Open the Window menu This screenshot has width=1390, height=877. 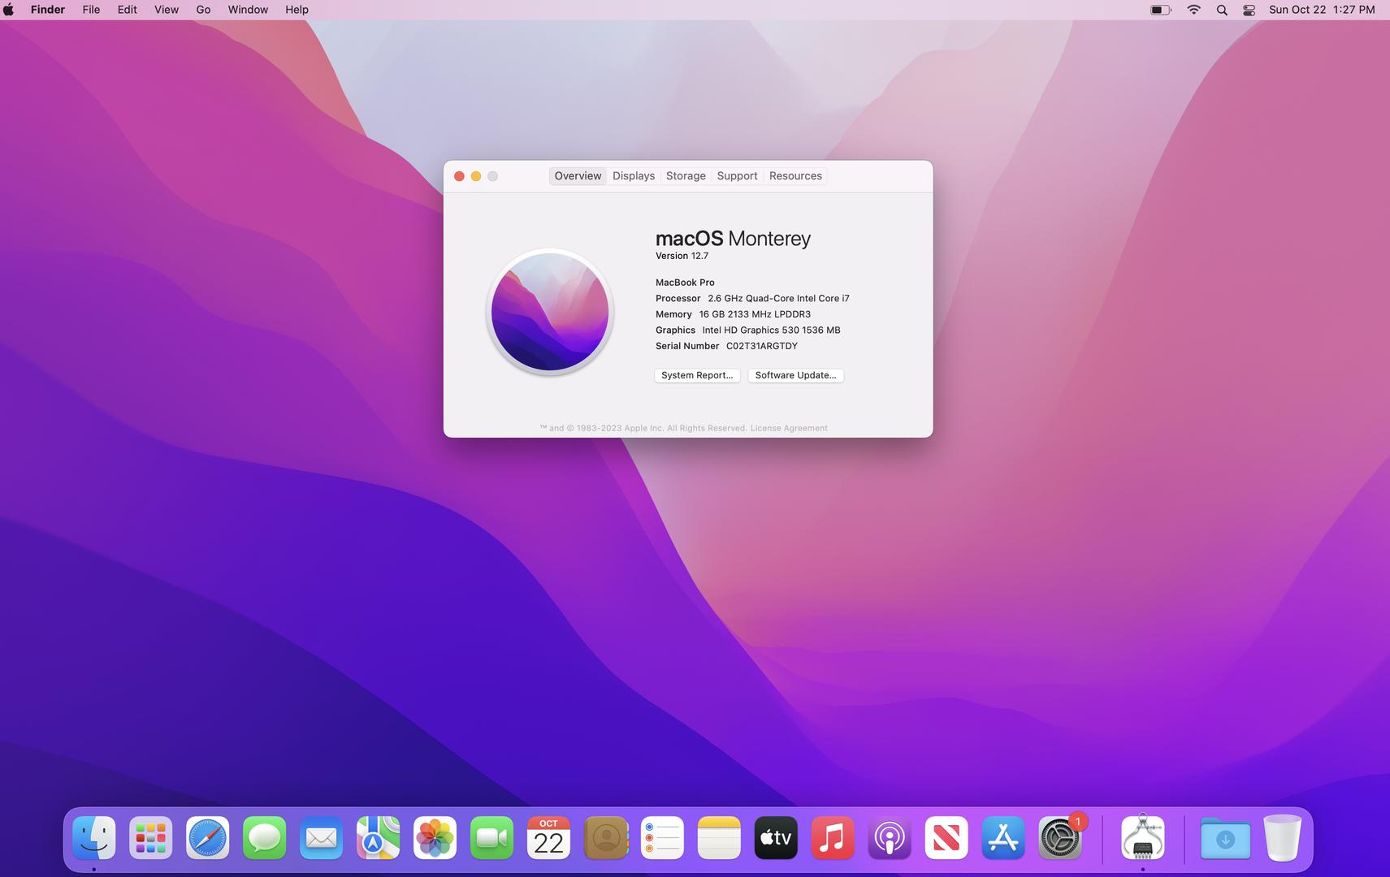coord(248,10)
